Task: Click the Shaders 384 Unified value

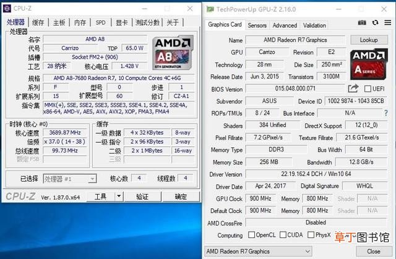Action: coord(272,125)
